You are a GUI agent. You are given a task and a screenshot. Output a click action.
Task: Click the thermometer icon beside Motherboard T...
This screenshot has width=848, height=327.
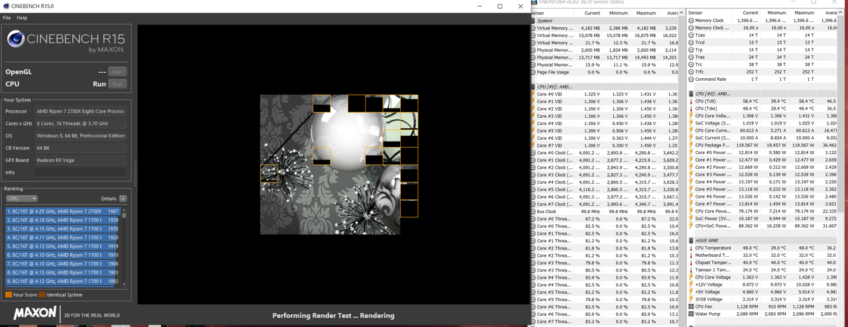coord(691,255)
